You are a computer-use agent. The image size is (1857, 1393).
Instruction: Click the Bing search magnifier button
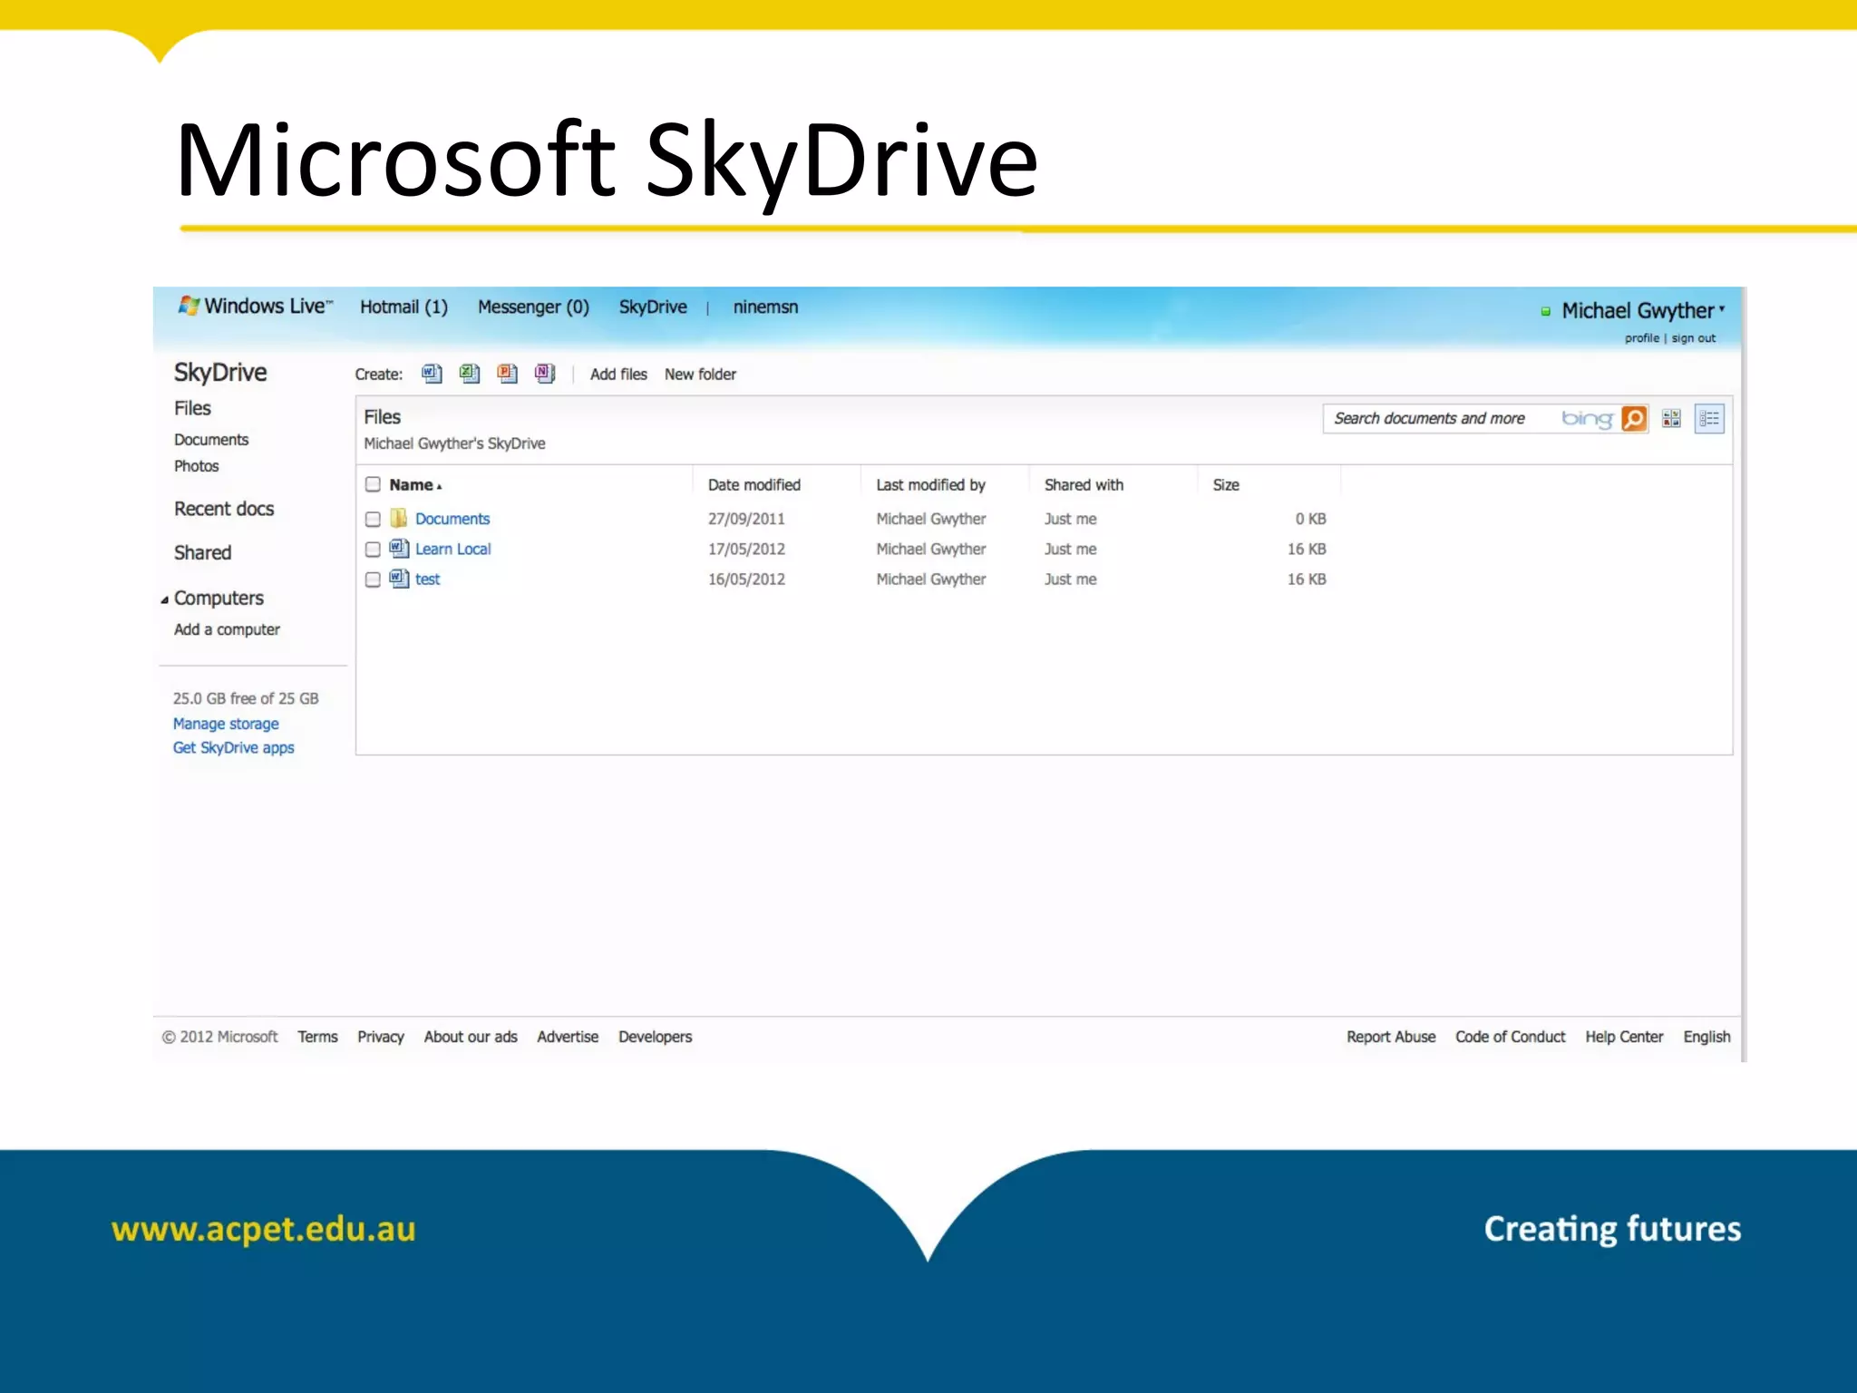click(1634, 418)
